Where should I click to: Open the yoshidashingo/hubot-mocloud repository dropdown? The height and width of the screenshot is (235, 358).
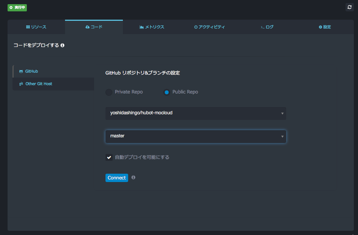click(x=196, y=114)
